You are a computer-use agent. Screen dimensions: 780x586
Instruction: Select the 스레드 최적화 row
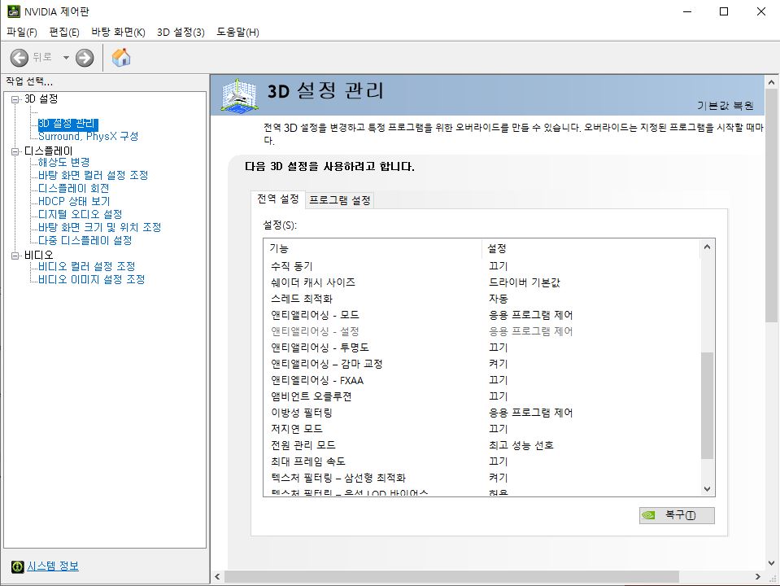(x=482, y=299)
